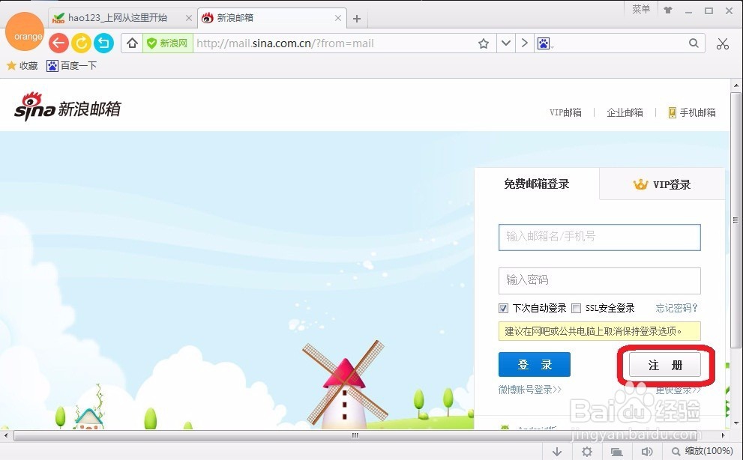Click the forward chevron beside address dropdown
Screen dimensions: 743x460
(x=524, y=43)
